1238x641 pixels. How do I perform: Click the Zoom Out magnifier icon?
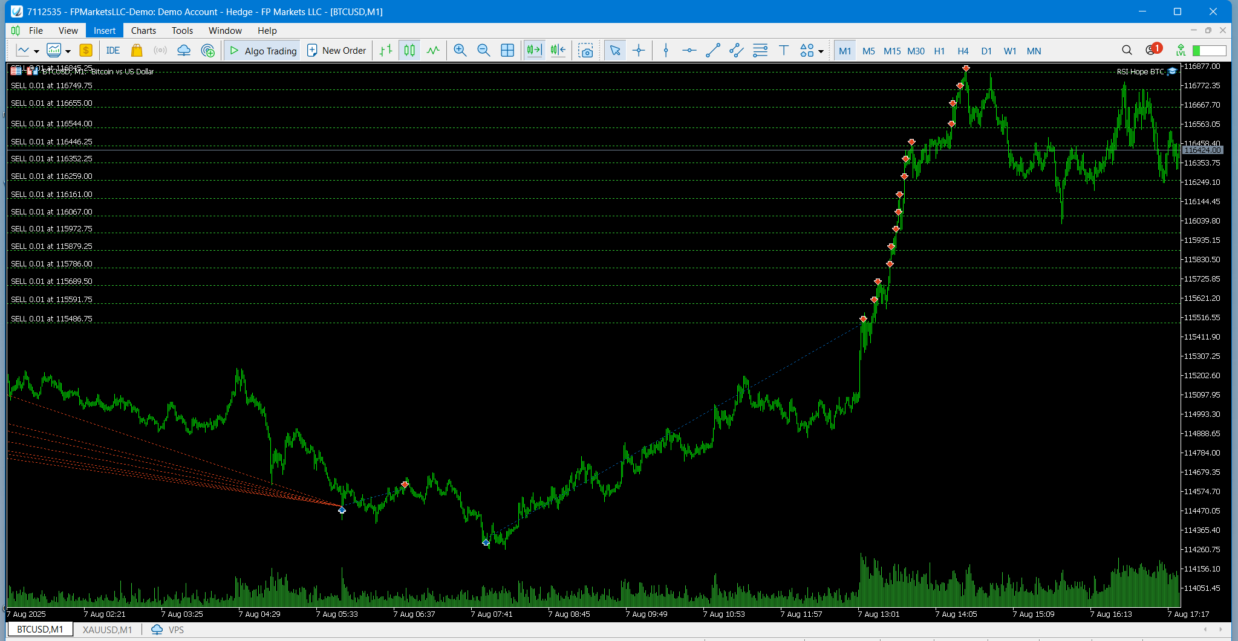pyautogui.click(x=483, y=51)
